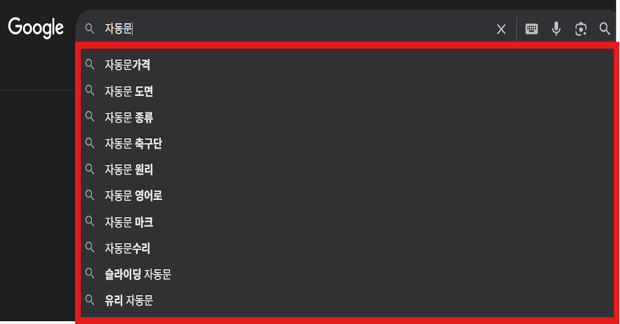The image size is (620, 324).
Task: Choose the 자동문 도면 suggestion
Action: point(347,91)
